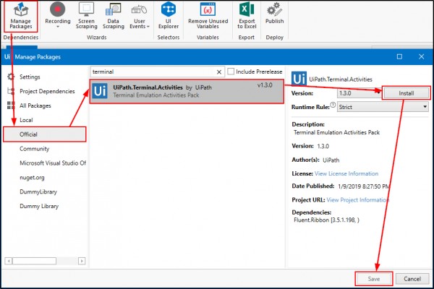Click the v1.3.0 version label in package row
This screenshot has height=289, width=434.
coord(265,85)
